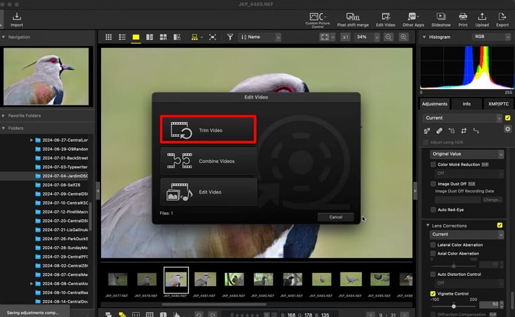Switch to thumbnail list view
This screenshot has height=317, width=515.
click(x=122, y=37)
